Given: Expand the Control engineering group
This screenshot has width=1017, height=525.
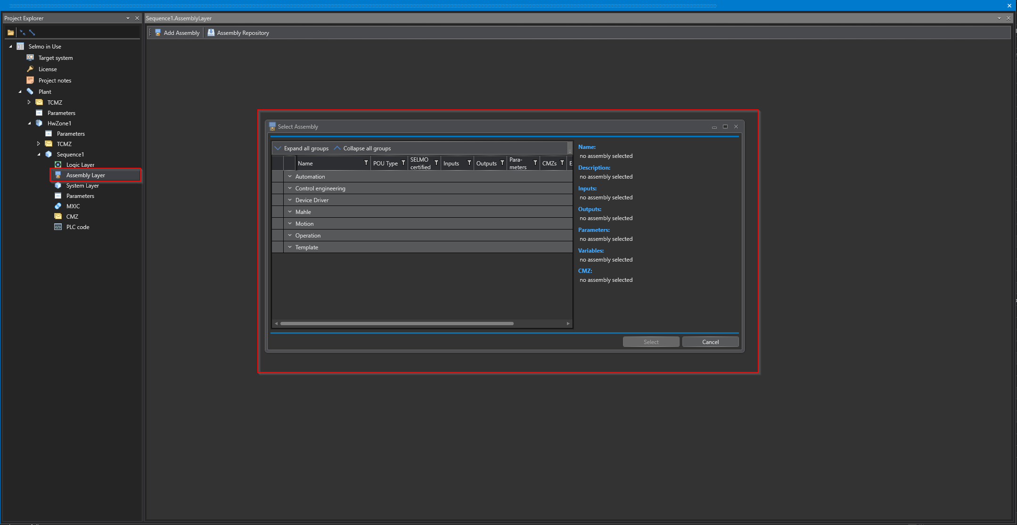Looking at the screenshot, I should [290, 188].
